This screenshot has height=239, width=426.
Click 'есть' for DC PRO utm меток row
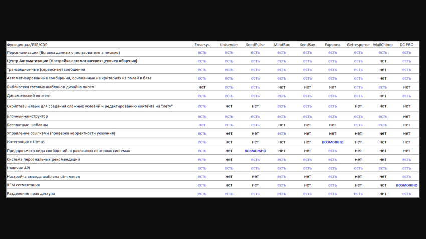point(407,176)
